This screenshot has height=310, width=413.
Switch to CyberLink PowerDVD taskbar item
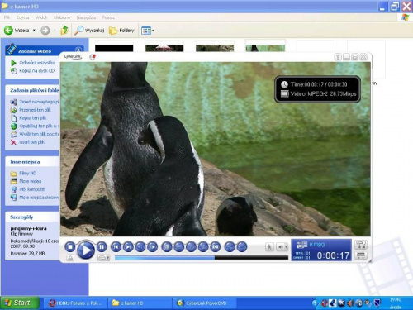pyautogui.click(x=204, y=303)
